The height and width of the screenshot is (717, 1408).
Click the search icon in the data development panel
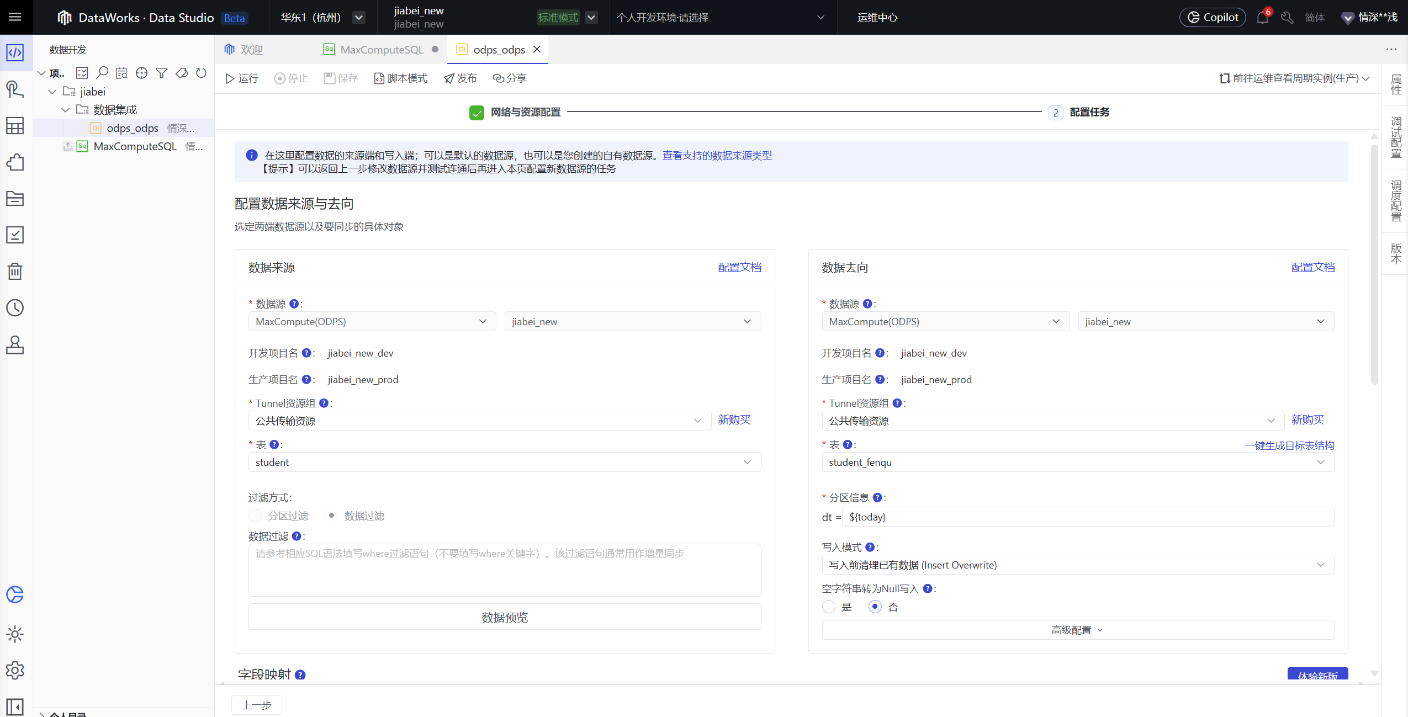tap(102, 73)
